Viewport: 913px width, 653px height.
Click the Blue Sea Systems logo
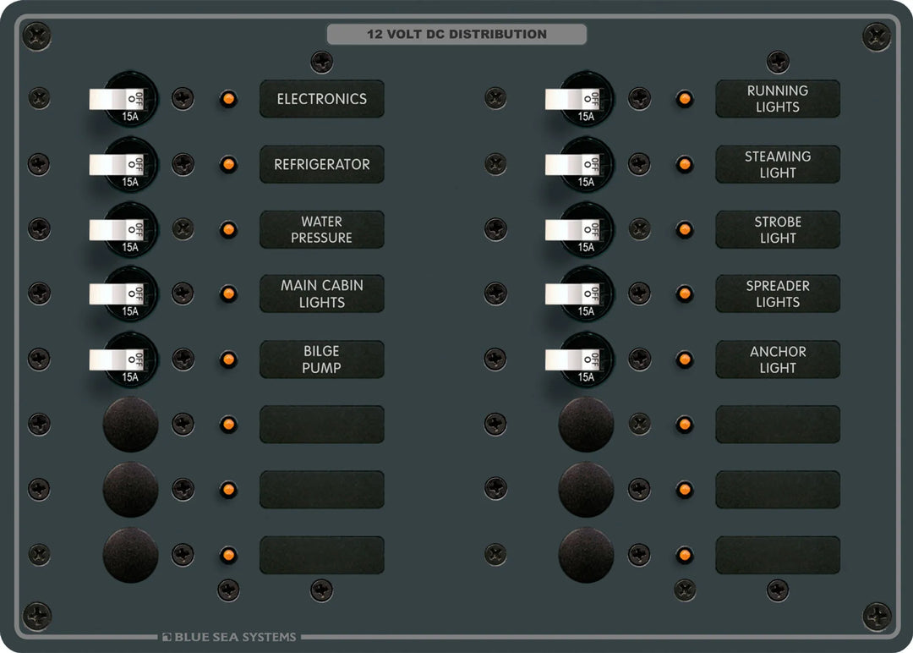pyautogui.click(x=230, y=636)
